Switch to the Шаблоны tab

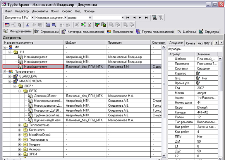pyautogui.click(x=186, y=32)
